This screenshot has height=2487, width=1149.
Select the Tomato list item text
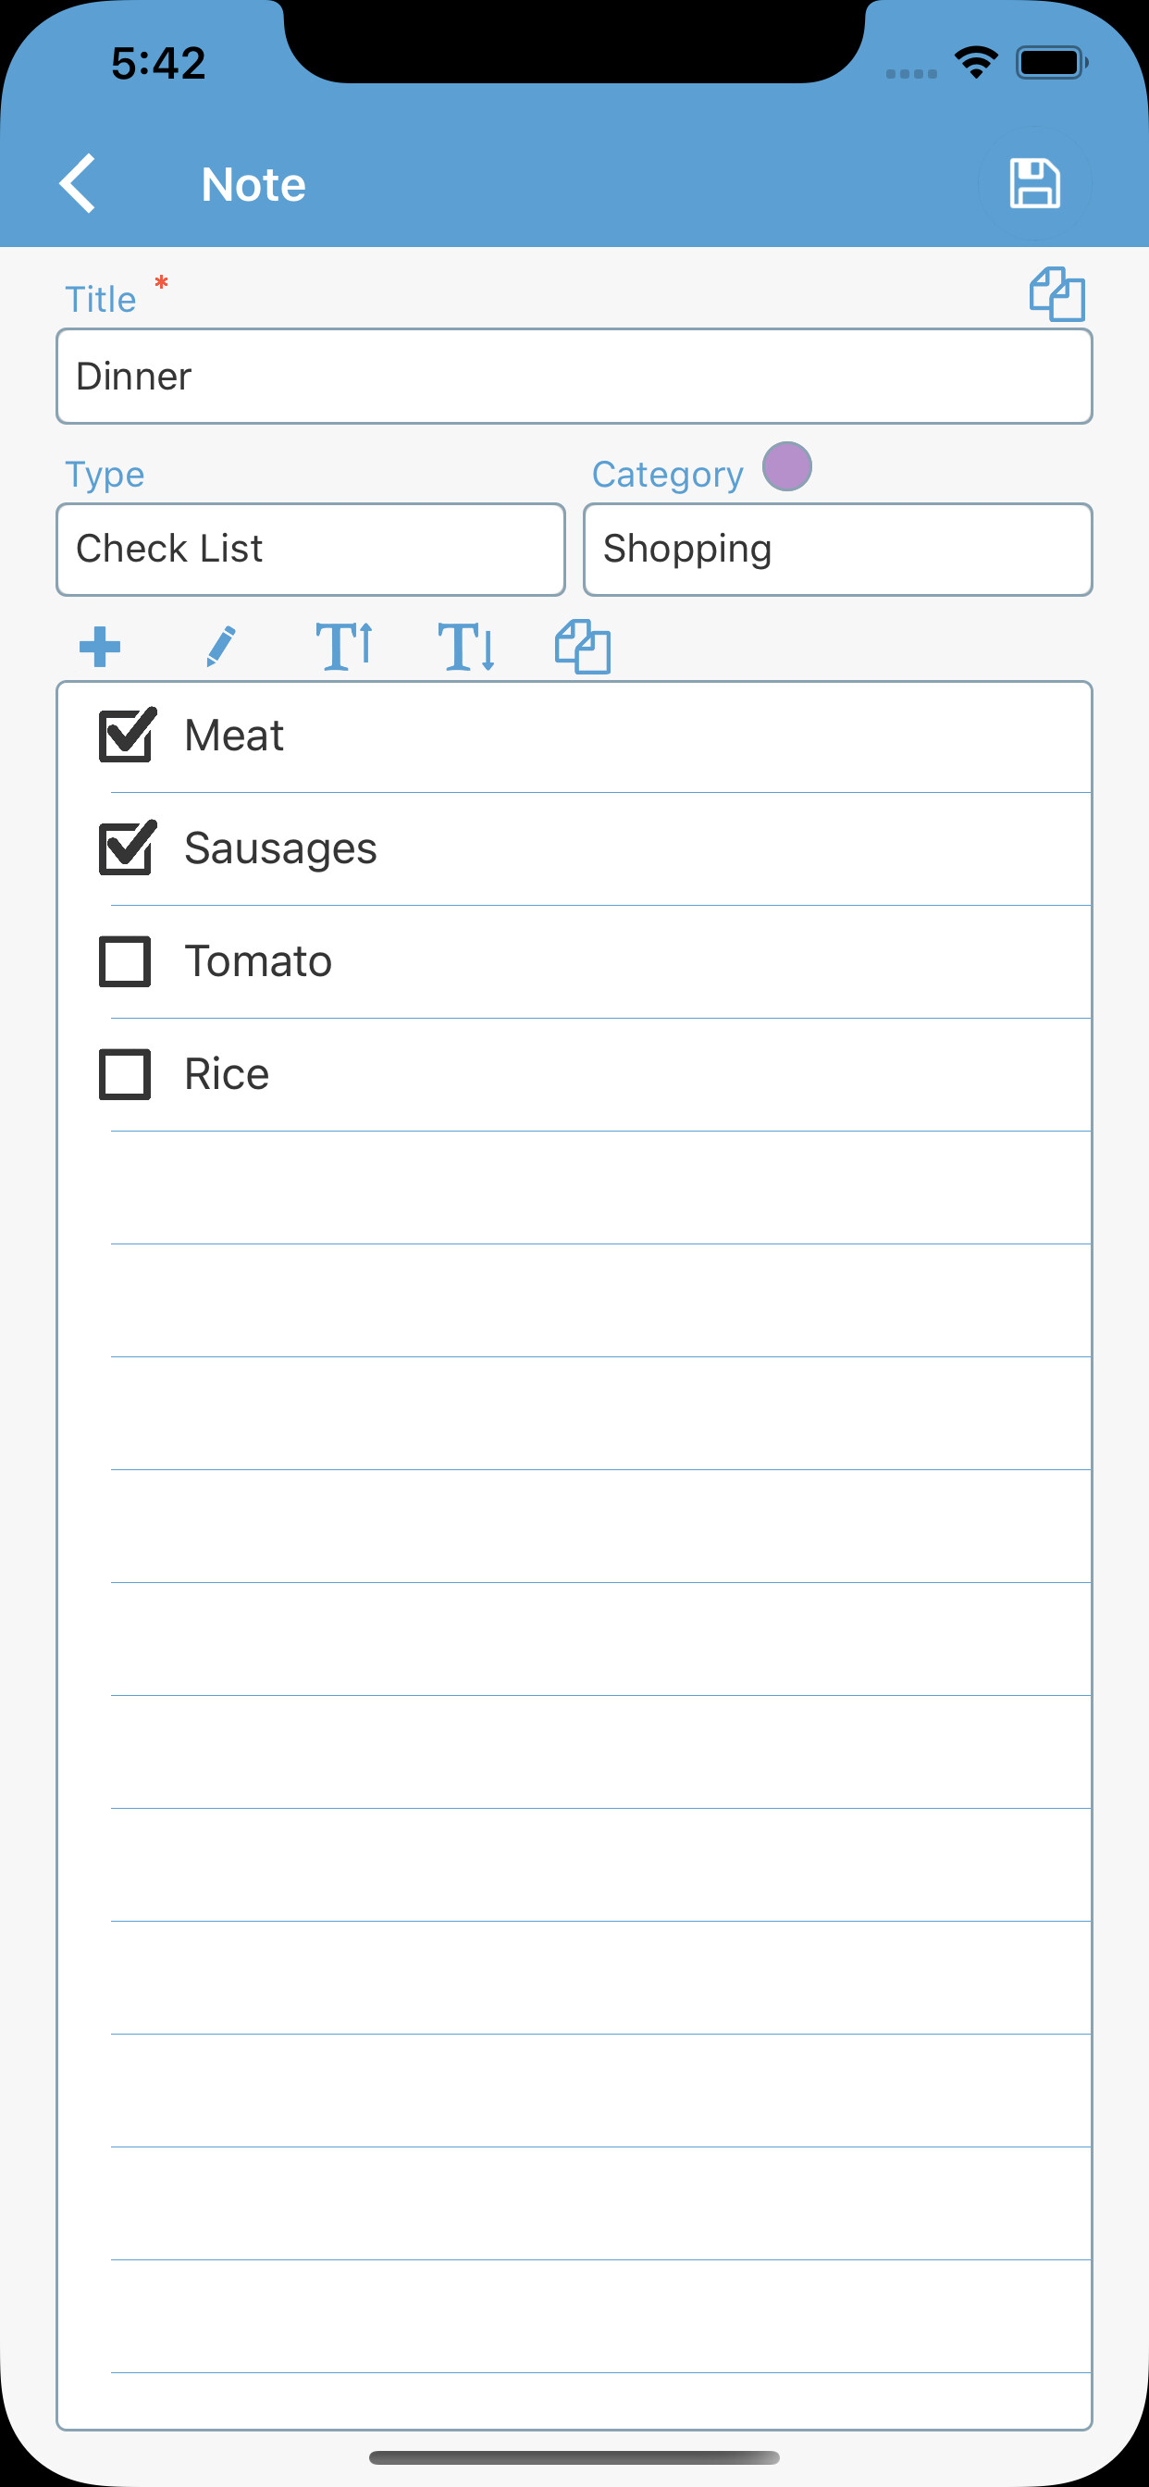tap(259, 961)
